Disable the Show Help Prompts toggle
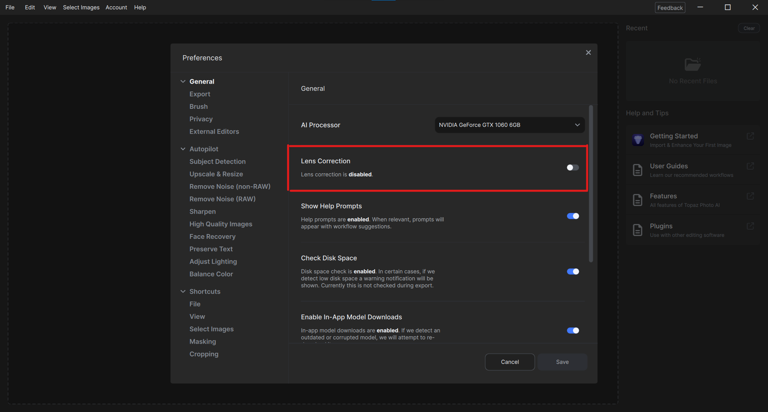 [573, 216]
